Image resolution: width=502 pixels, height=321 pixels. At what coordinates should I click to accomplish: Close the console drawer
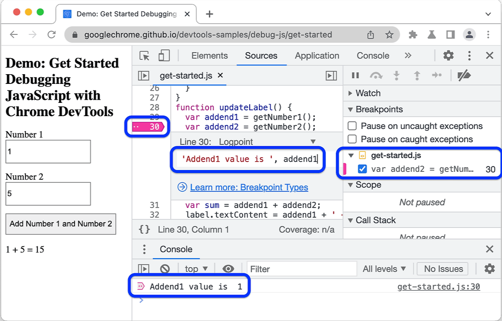pos(490,249)
